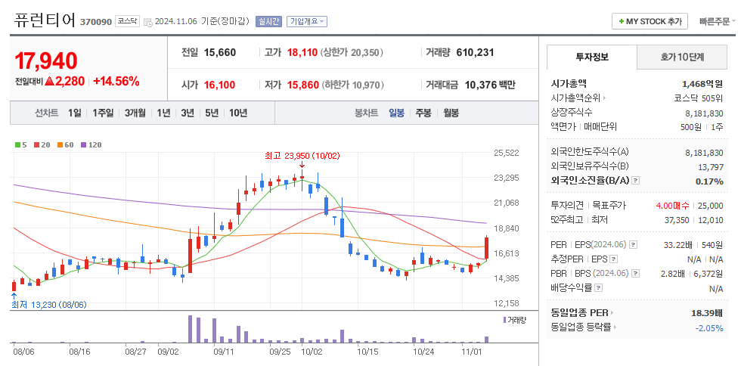Click the current price 17,940
The height and width of the screenshot is (366, 741).
pos(46,61)
